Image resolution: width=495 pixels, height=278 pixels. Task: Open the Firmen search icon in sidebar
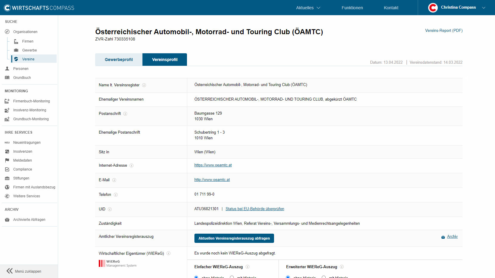click(16, 41)
